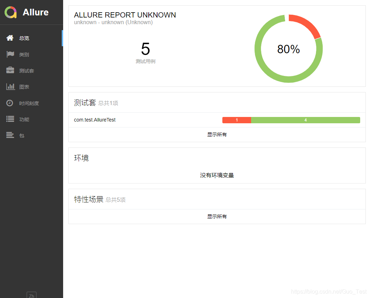The width and height of the screenshot is (370, 298).
Task: Click the 特性场景 widget heading
Action: 89,199
